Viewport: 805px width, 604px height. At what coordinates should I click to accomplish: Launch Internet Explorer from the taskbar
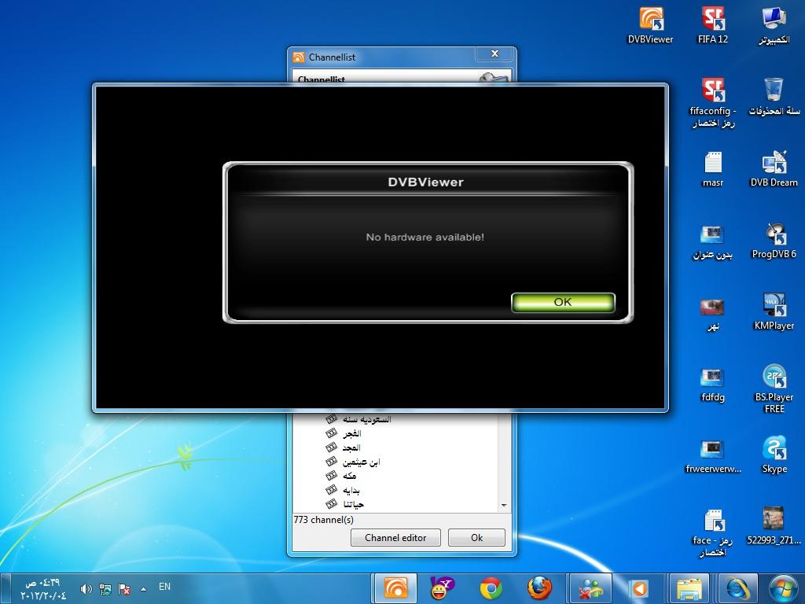pyautogui.click(x=737, y=588)
